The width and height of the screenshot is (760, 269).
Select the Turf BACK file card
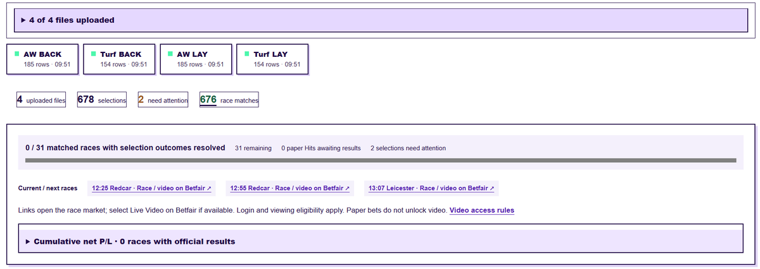pos(120,59)
